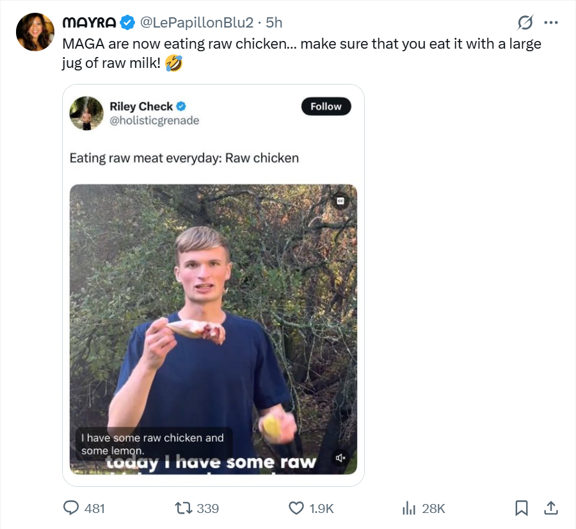Like the post with the heart icon
This screenshot has width=576, height=529.
[296, 508]
